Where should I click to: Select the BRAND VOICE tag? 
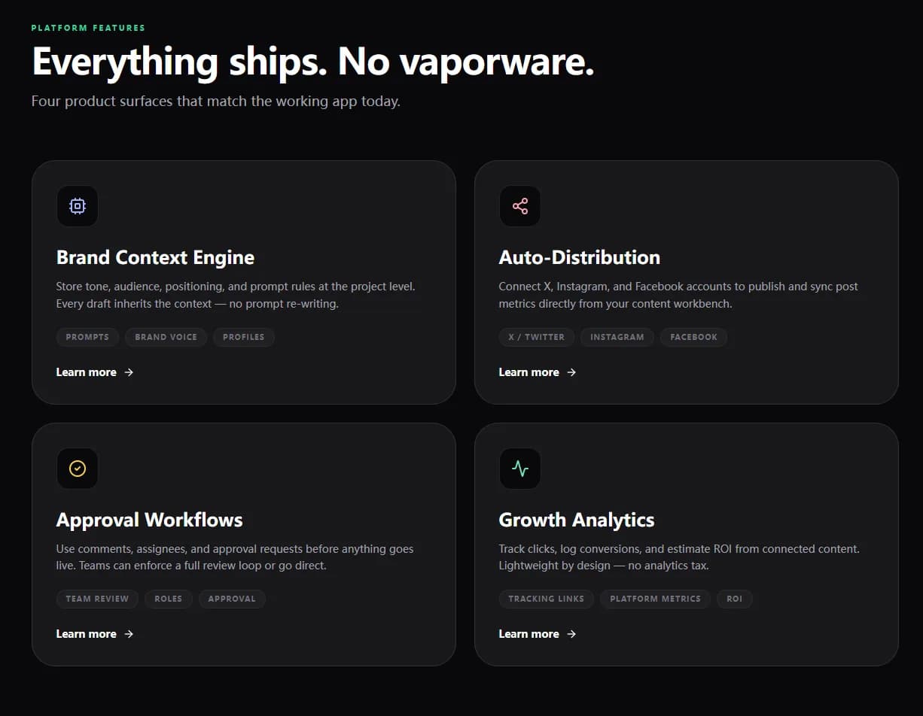coord(166,337)
